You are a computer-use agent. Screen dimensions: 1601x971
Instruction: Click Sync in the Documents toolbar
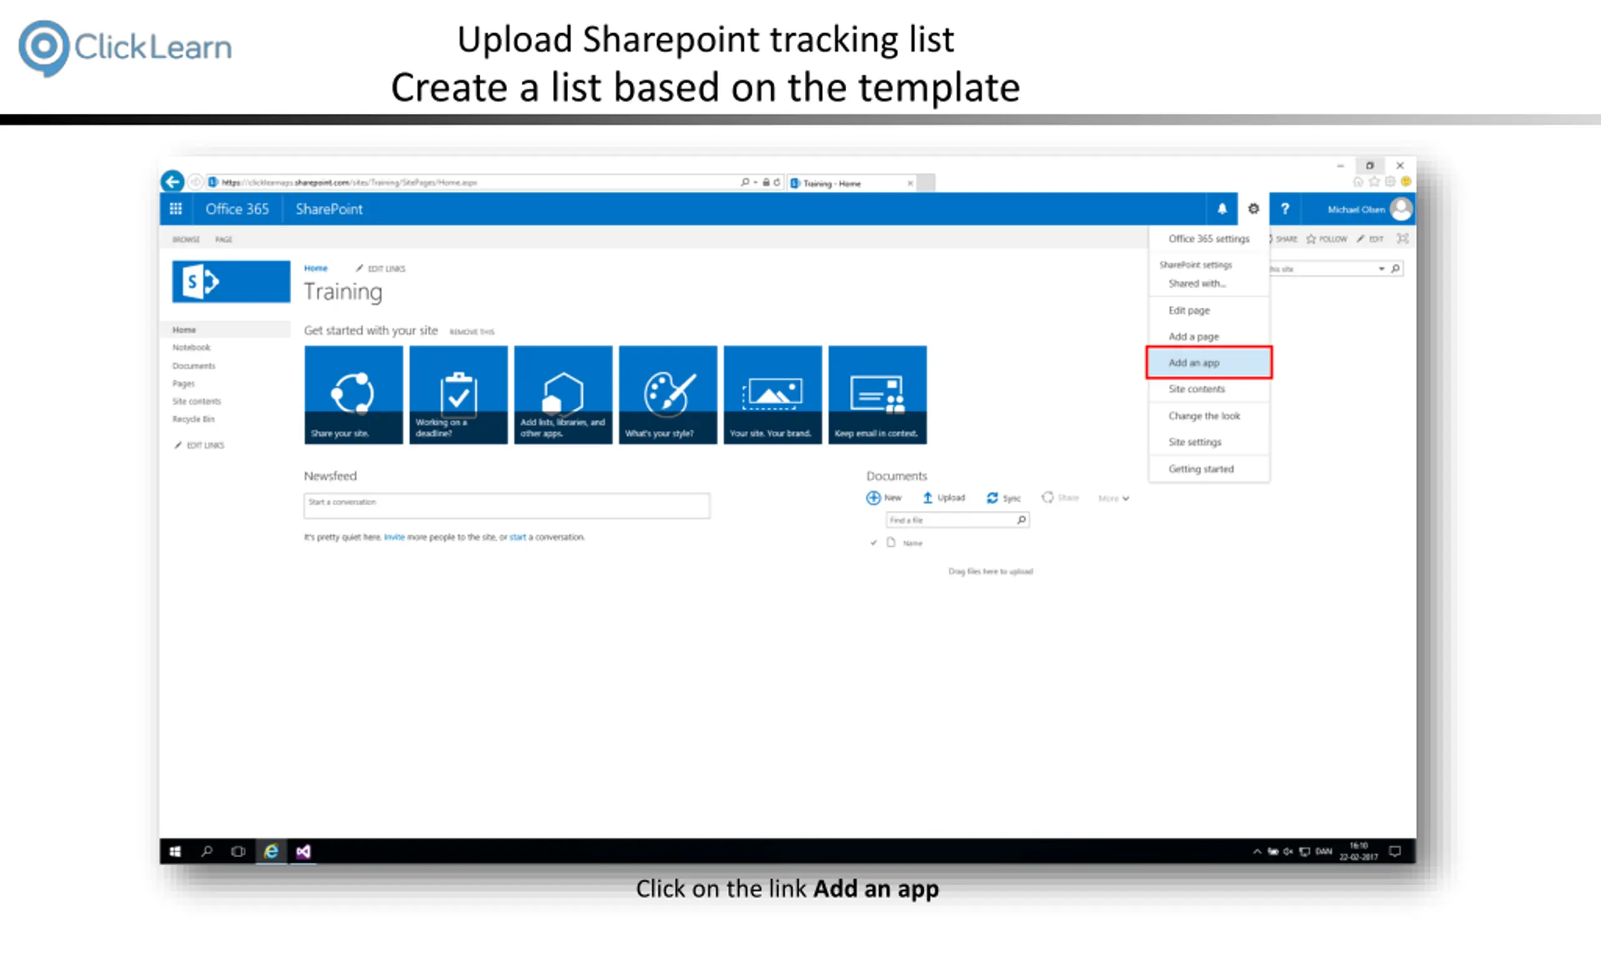1004,498
